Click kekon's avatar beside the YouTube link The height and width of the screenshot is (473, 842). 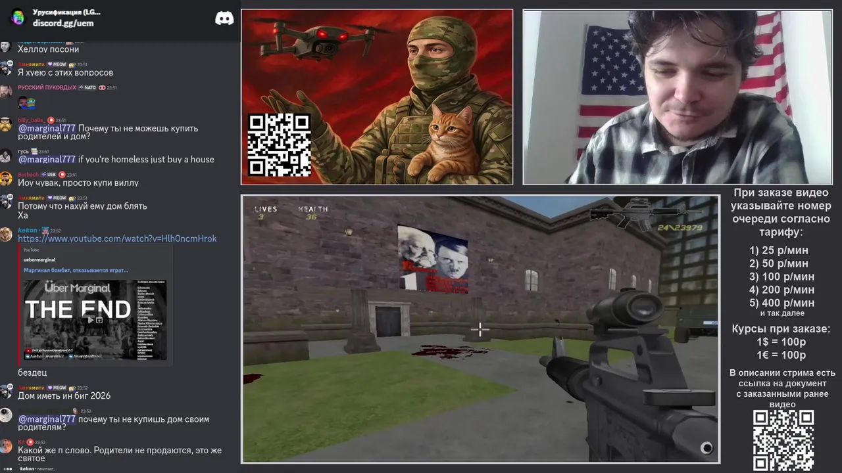(x=6, y=234)
